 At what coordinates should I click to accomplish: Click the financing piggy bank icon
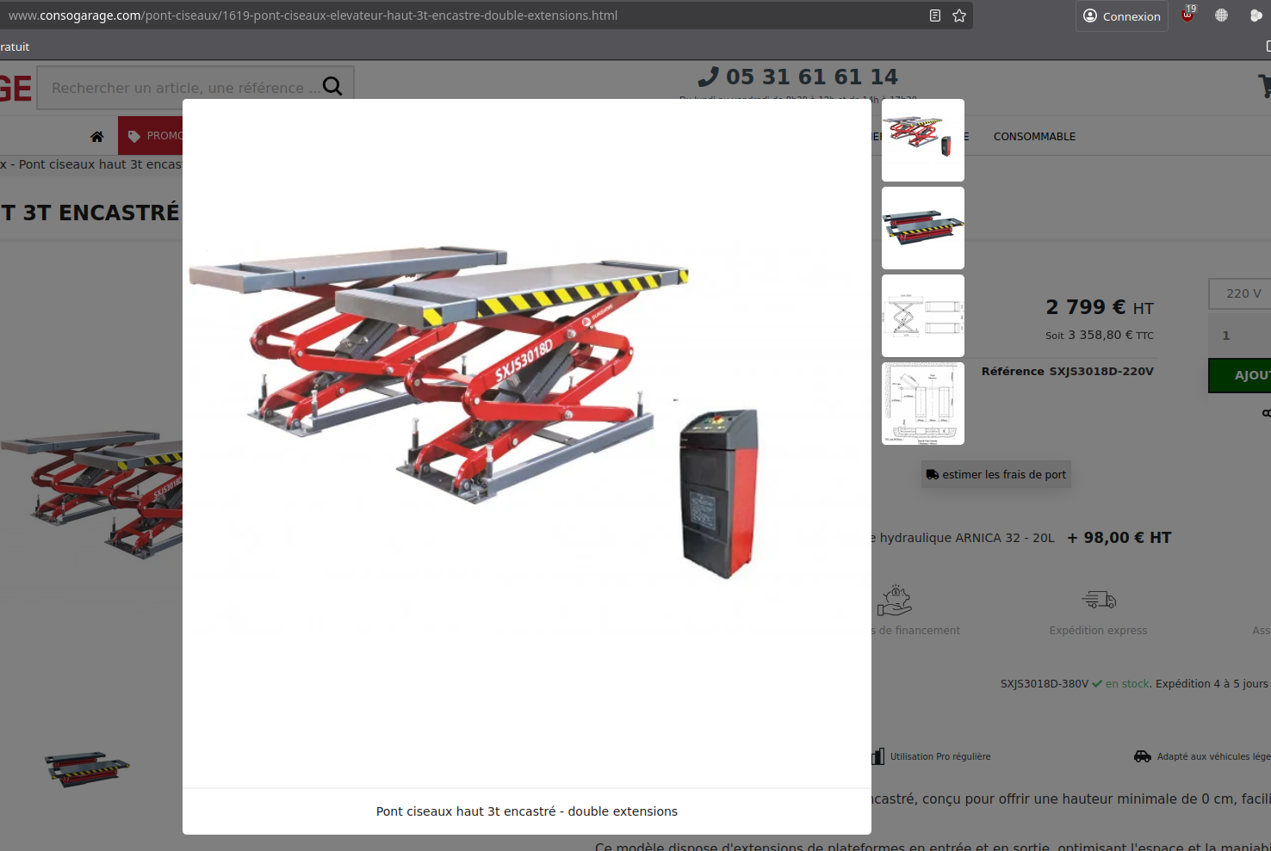click(895, 600)
